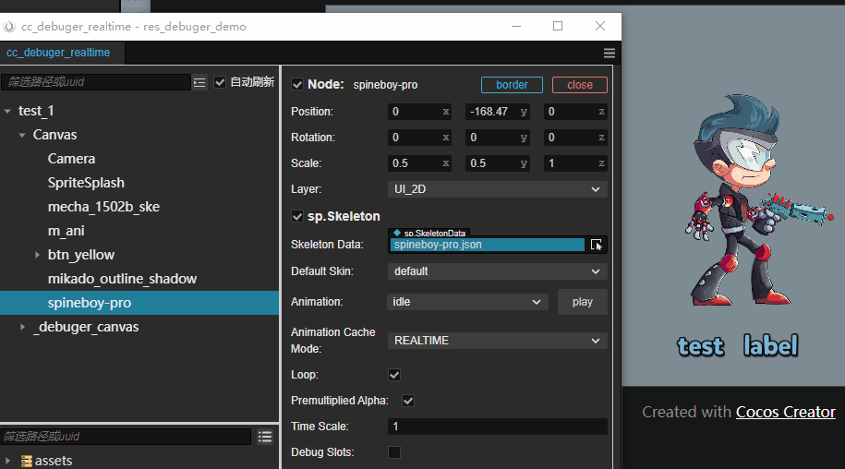
Task: Click the app icon in the title bar
Action: (x=9, y=27)
